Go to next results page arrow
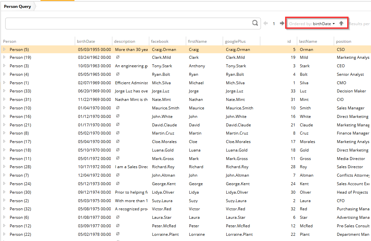 pyautogui.click(x=282, y=24)
